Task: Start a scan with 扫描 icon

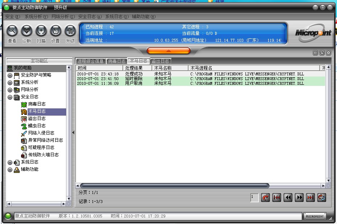Action: coord(41,31)
